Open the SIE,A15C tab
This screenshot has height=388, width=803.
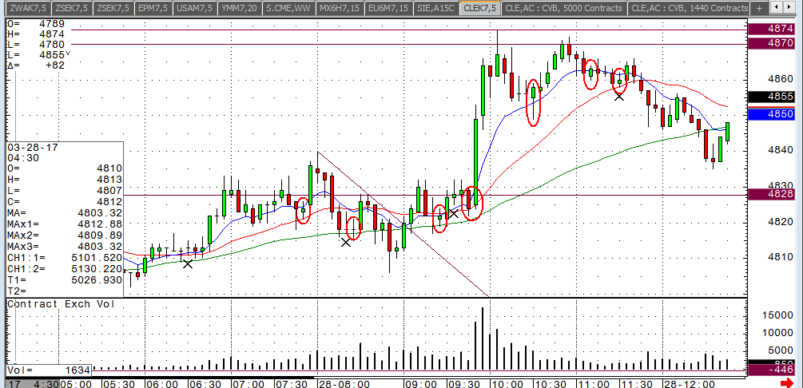click(435, 8)
